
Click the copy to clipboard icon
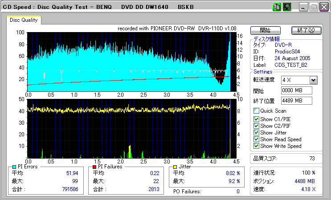[x=276, y=7]
